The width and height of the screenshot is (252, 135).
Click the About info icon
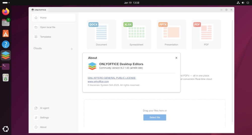(36, 127)
